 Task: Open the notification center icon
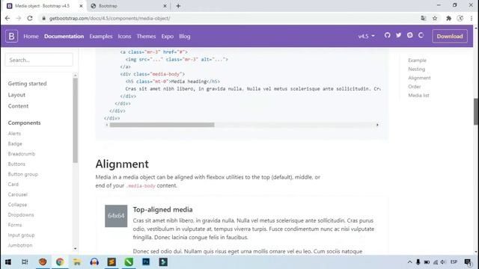tap(468, 262)
